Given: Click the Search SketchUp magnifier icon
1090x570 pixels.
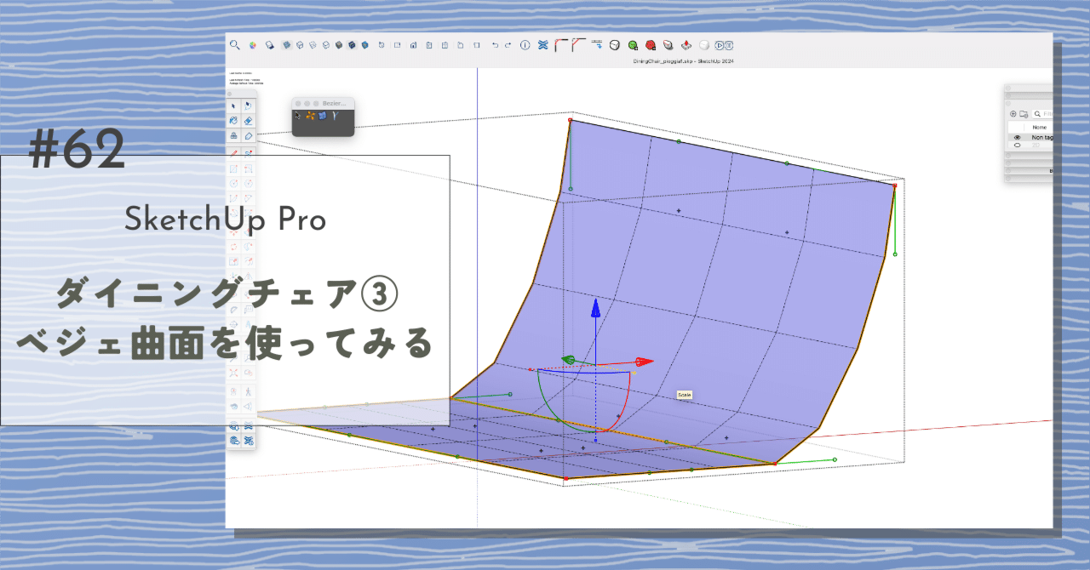Looking at the screenshot, I should [235, 43].
